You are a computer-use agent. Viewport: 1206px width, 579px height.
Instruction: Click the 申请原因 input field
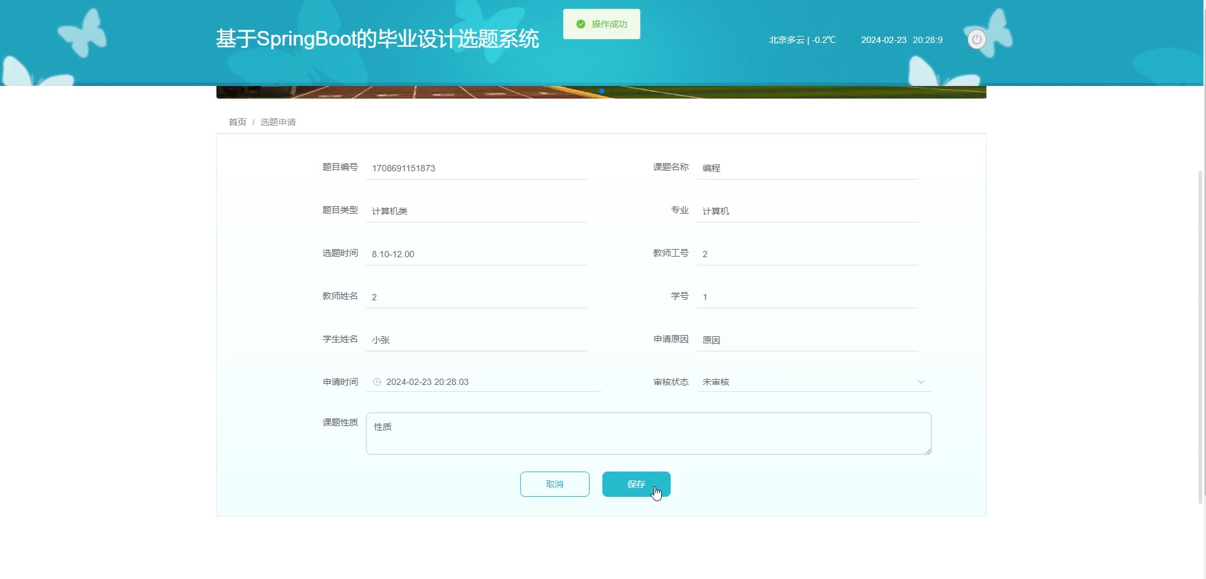[x=807, y=340]
